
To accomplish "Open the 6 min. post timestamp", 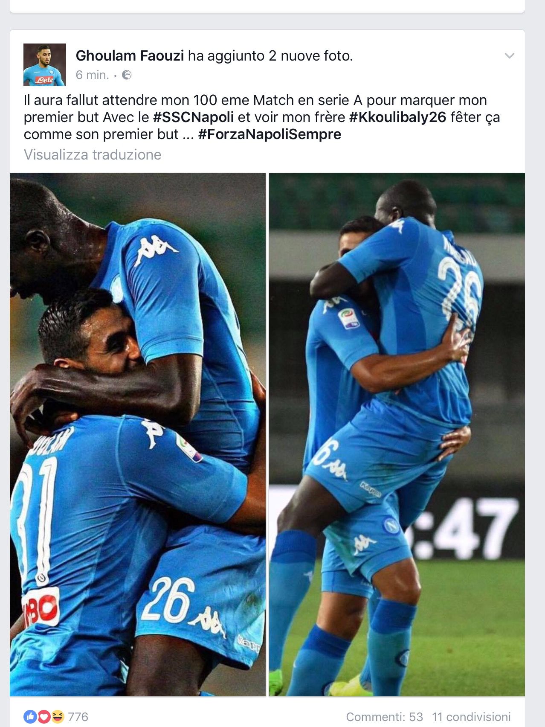I will (93, 75).
